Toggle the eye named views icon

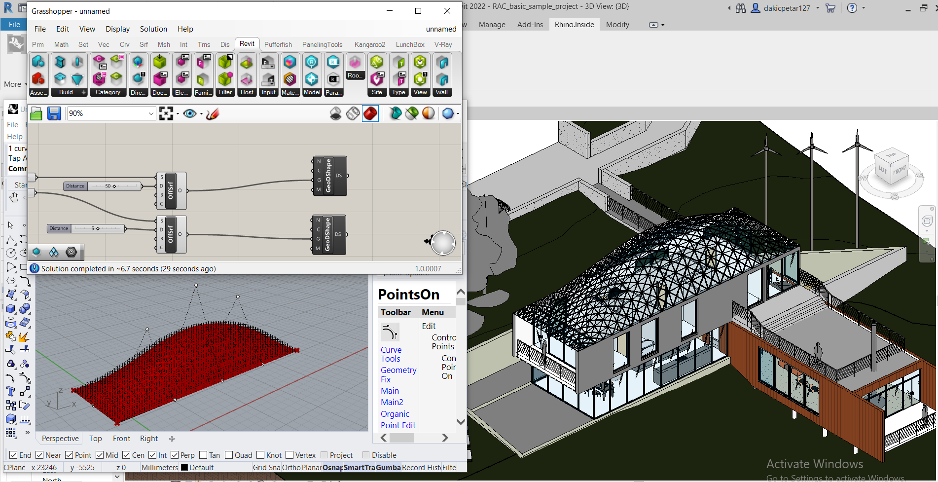pyautogui.click(x=189, y=113)
